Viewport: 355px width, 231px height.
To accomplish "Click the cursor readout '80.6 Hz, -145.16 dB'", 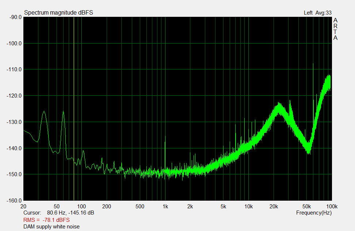I will coord(70,213).
